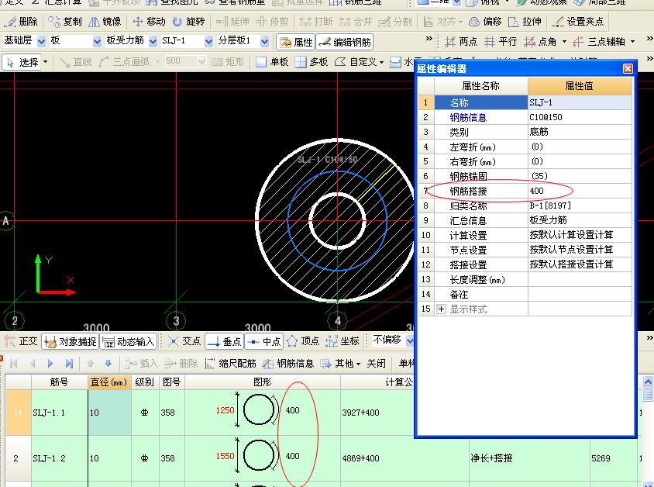Toggle 对象捕捉 (object snap)

click(x=70, y=341)
